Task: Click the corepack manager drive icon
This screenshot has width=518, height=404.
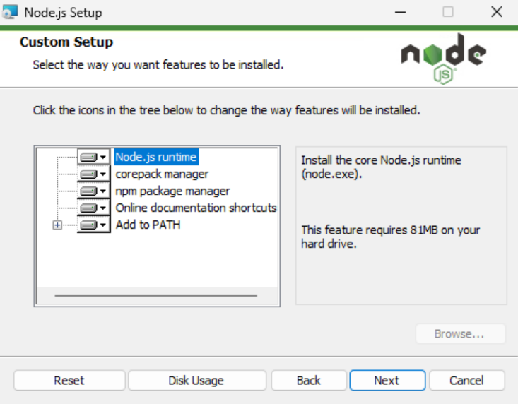Action: pyautogui.click(x=93, y=174)
